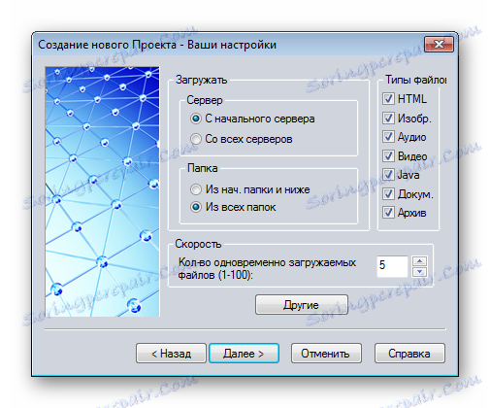This screenshot has height=408, width=490.
Task: Select "Из нач. папки и ниже" option
Action: (250, 189)
